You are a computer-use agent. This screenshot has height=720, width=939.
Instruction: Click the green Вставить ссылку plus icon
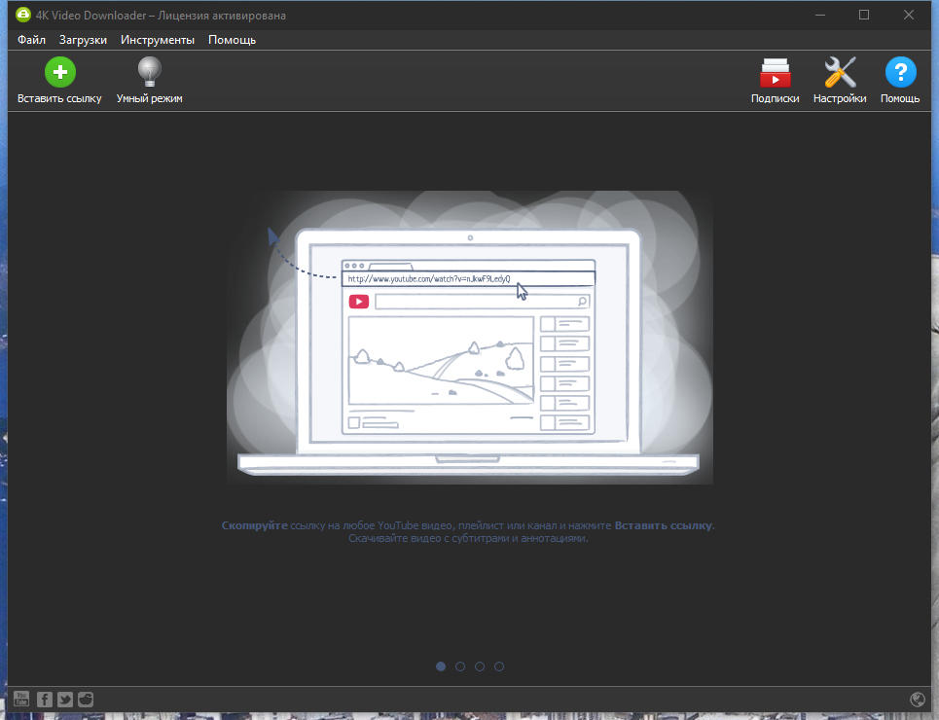60,72
